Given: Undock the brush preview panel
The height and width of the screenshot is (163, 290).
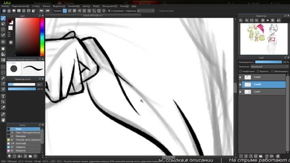Looking at the screenshot, I should pyautogui.click(x=40, y=59).
